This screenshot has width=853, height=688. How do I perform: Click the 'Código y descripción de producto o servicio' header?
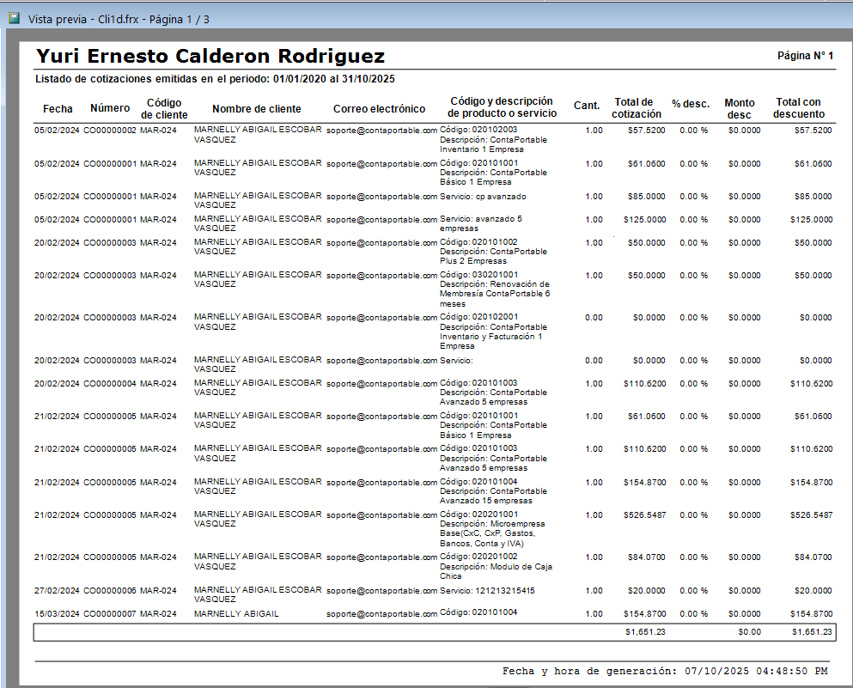pyautogui.click(x=502, y=107)
